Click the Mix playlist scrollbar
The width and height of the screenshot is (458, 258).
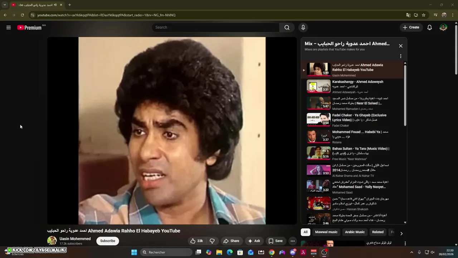point(405,95)
